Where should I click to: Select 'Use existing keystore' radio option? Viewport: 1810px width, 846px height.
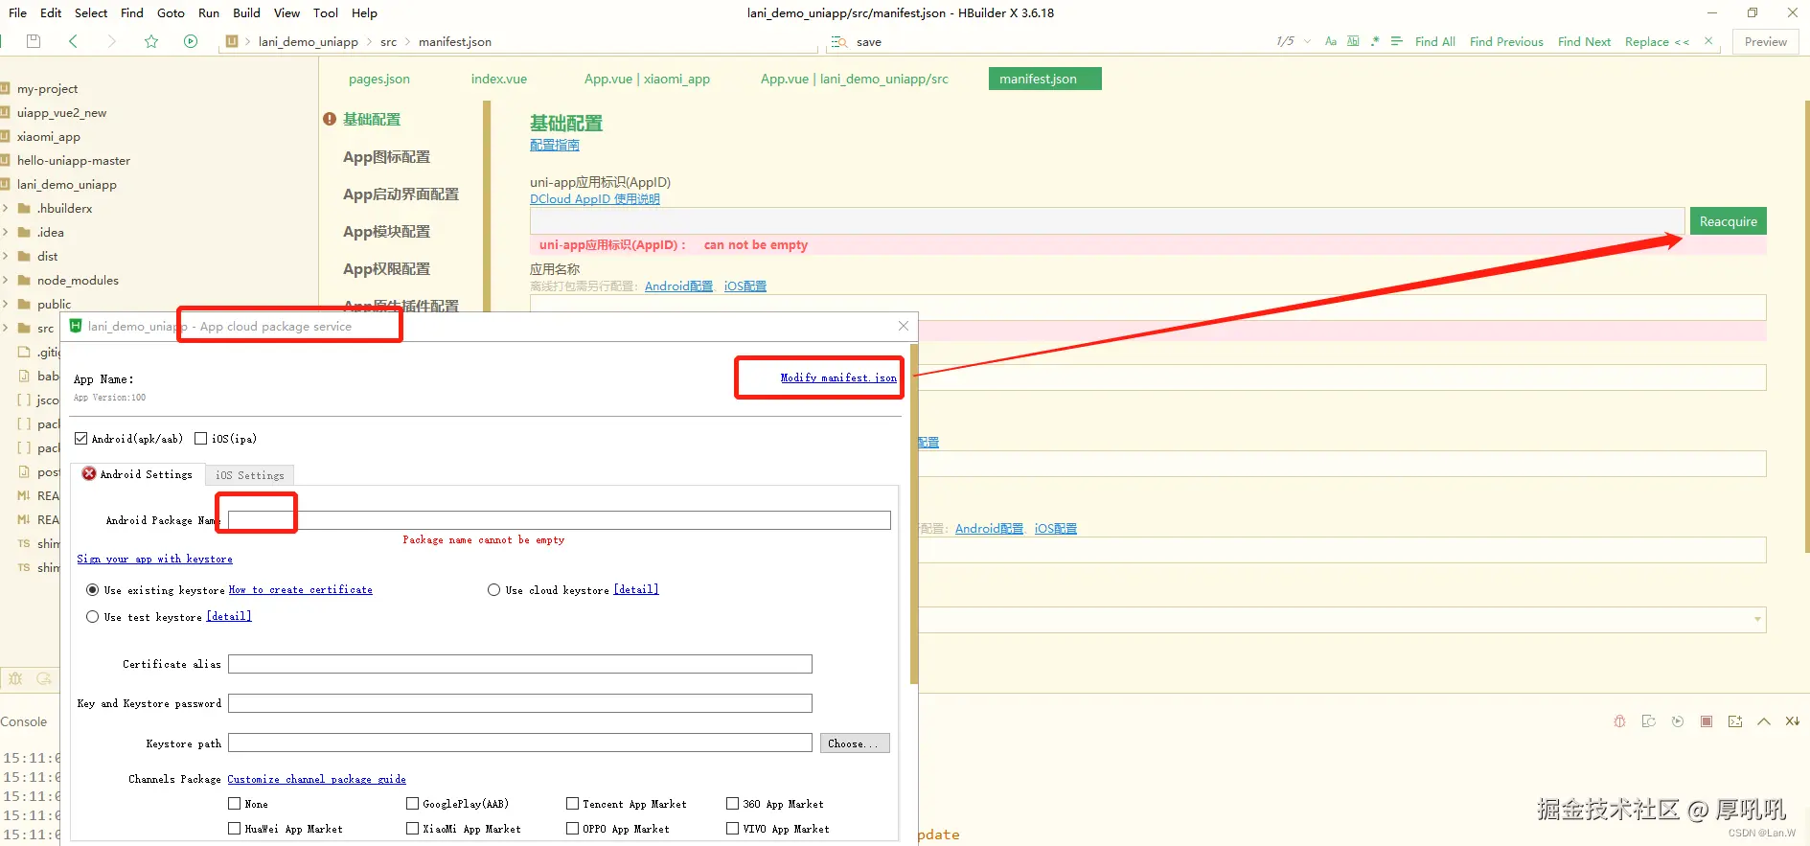(93, 590)
